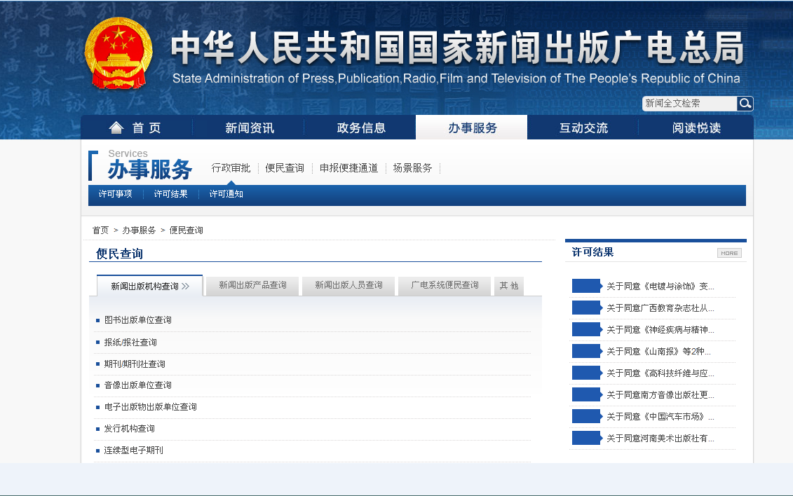This screenshot has height=496, width=793.
Task: Open 关于同意《中国汽车市场》 notice
Action: (x=660, y=417)
